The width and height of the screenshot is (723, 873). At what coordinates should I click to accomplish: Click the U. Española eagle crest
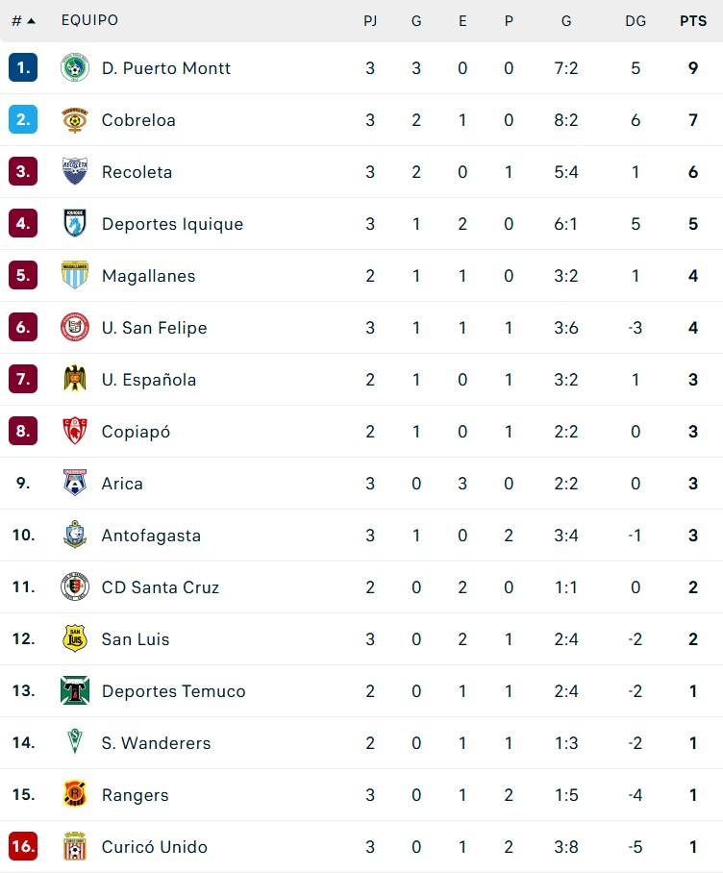(74, 380)
